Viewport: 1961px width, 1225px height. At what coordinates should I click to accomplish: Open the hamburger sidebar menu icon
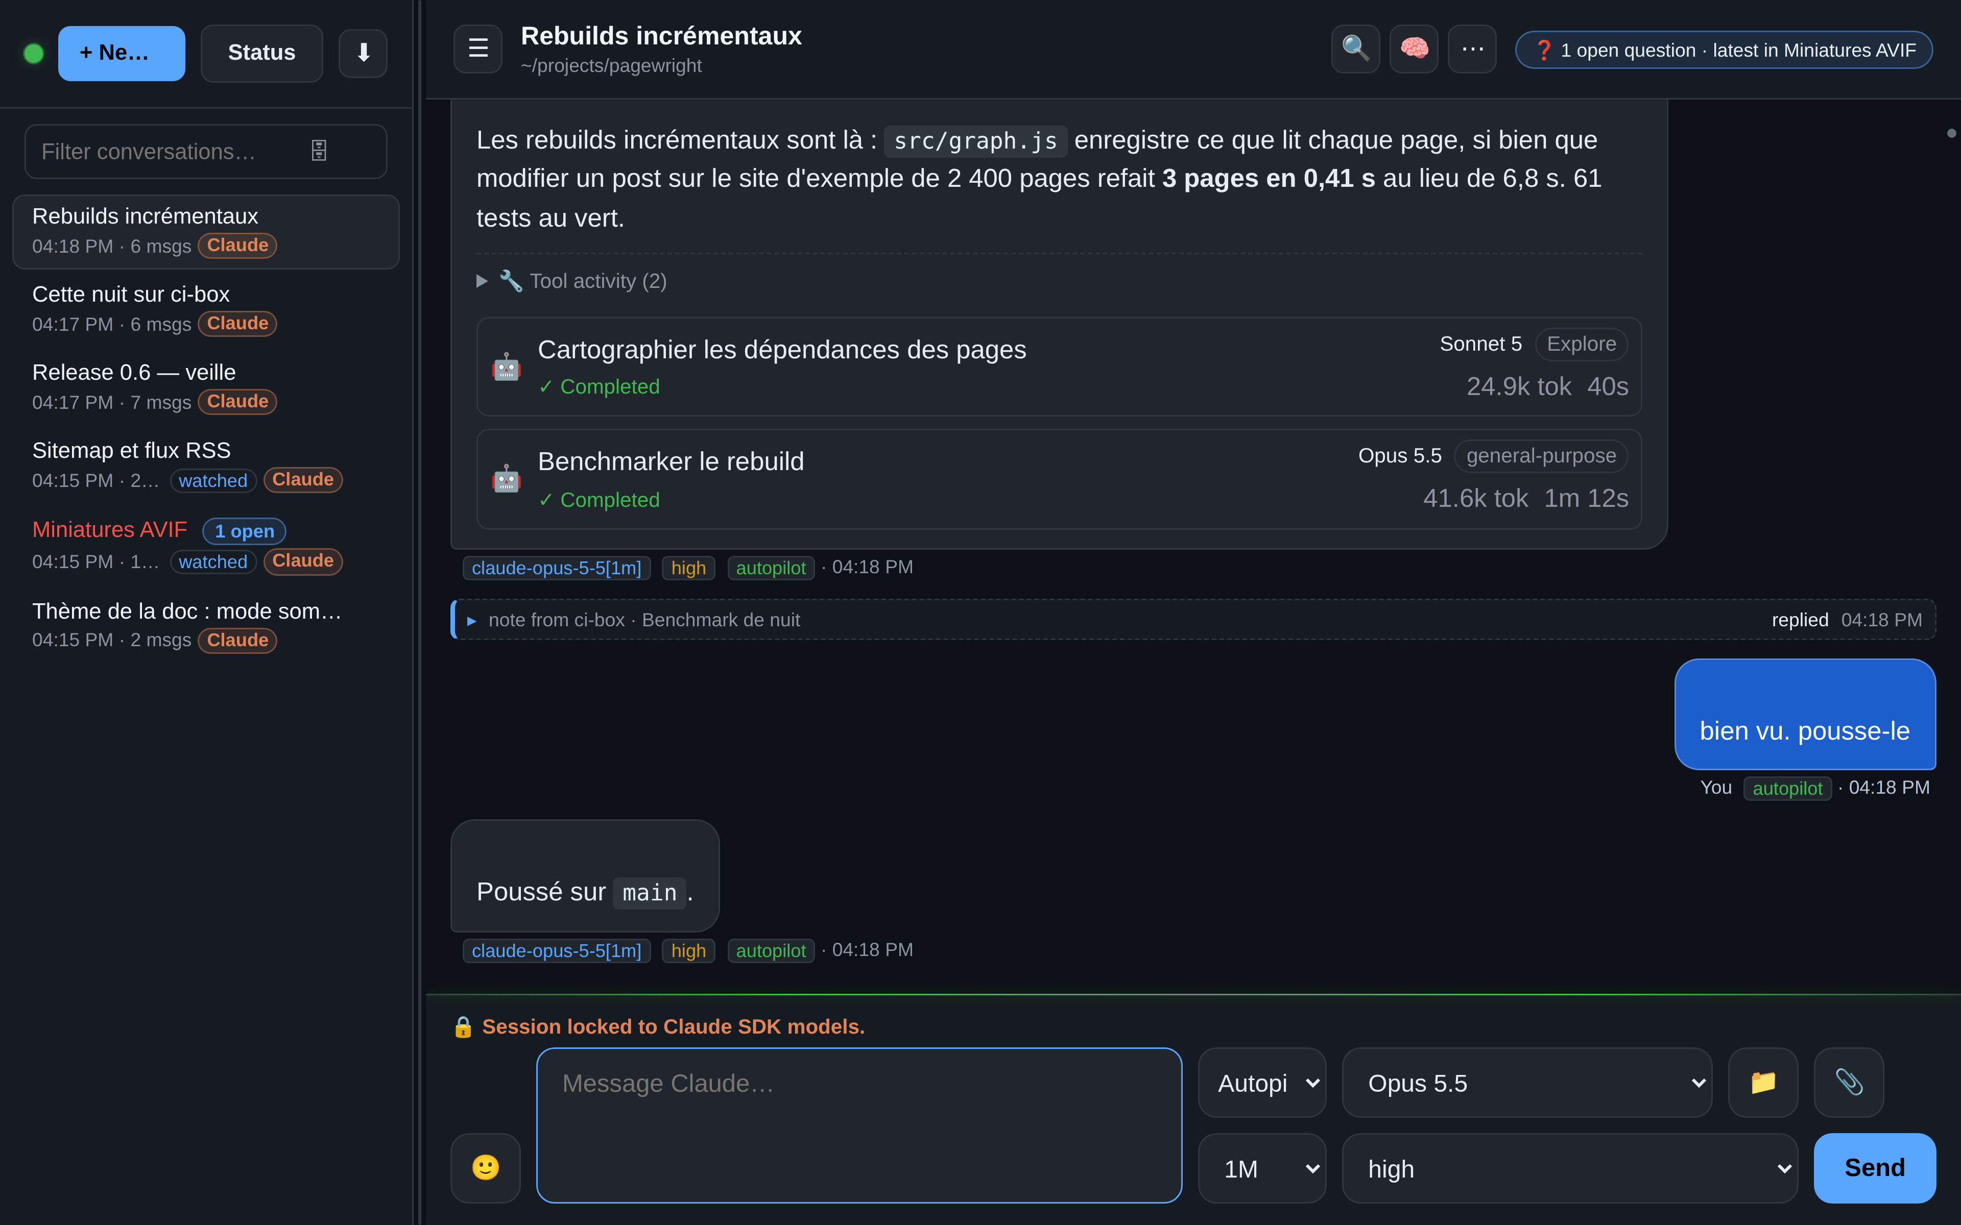[478, 48]
